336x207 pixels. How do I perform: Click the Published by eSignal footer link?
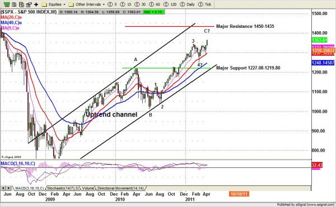pyautogui.click(x=305, y=205)
